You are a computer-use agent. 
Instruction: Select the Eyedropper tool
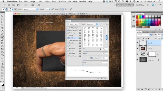(2, 31)
